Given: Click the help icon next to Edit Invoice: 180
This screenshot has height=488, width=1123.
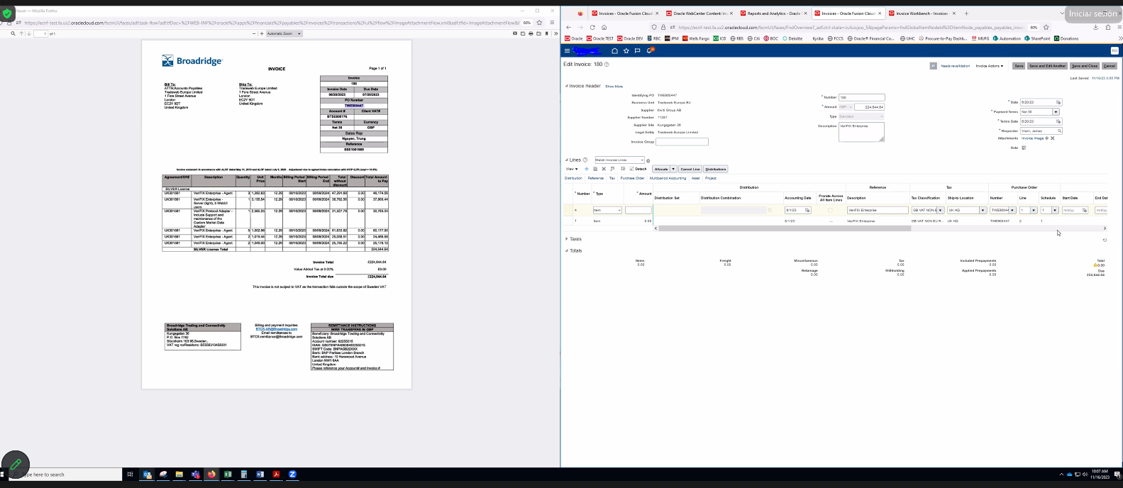Looking at the screenshot, I should [x=607, y=65].
